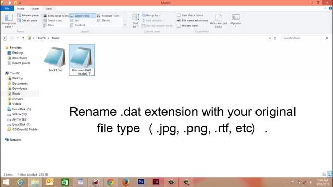
Task: Select Large icons layout
Action: pyautogui.click(x=83, y=16)
